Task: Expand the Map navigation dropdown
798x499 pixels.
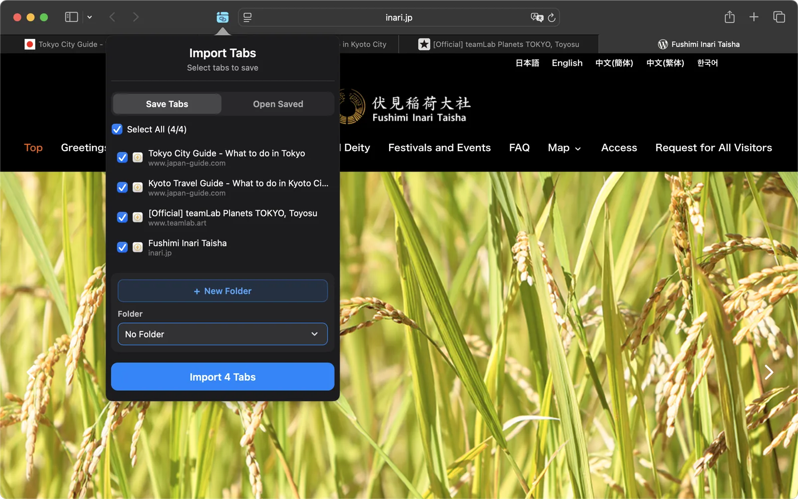Action: tap(564, 148)
